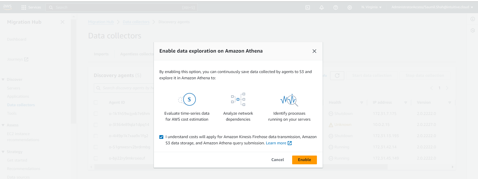Viewport: 478px width, 179px height.
Task: Click the help question mark icon
Action: [336, 7]
